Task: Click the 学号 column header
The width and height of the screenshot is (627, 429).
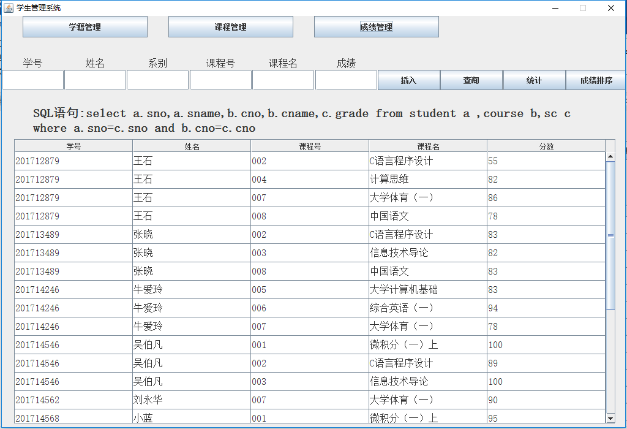Action: [73, 146]
